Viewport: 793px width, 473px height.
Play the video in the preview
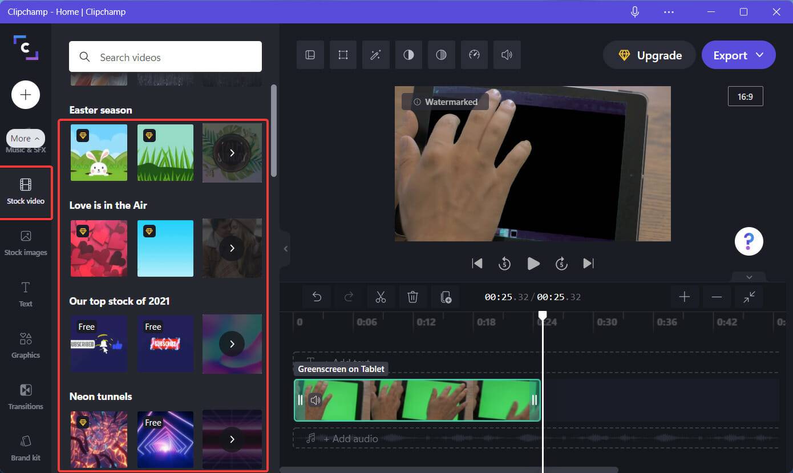(x=533, y=263)
